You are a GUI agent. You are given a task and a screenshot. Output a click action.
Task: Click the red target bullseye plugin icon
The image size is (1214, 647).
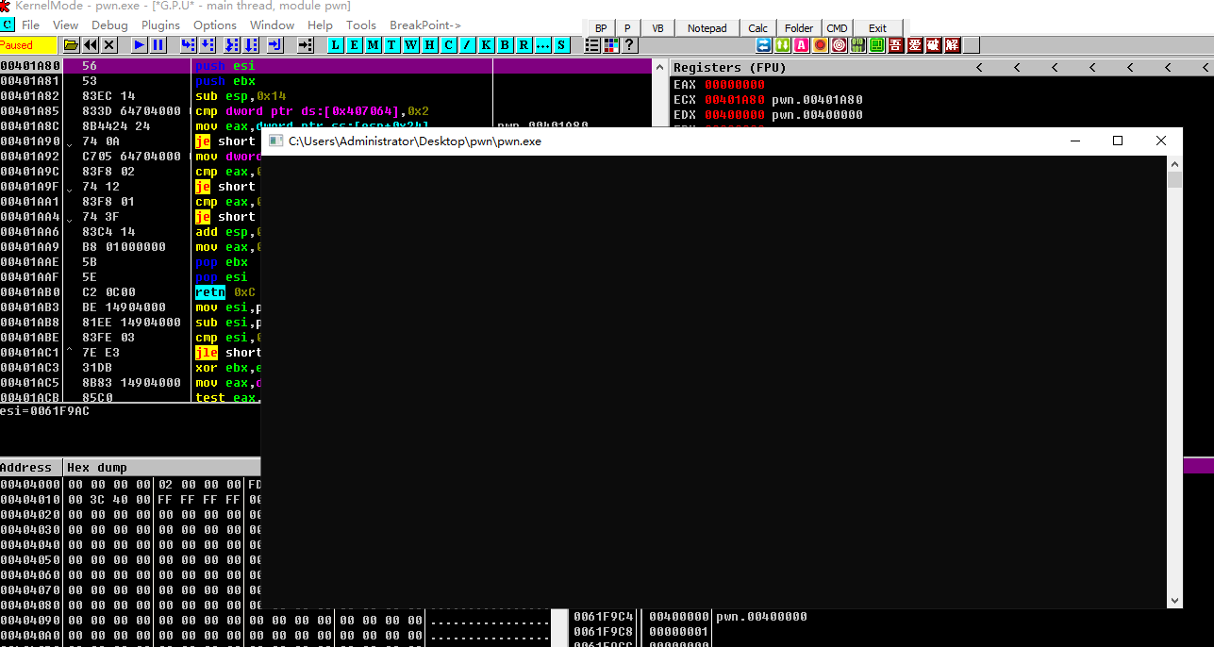[x=839, y=45]
